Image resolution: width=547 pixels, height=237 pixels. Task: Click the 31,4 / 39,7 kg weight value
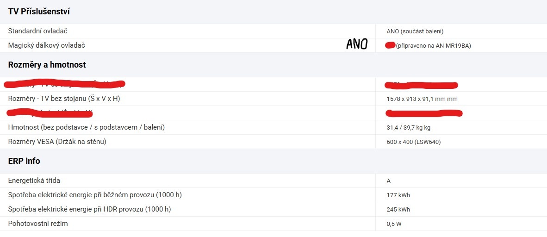coord(409,128)
